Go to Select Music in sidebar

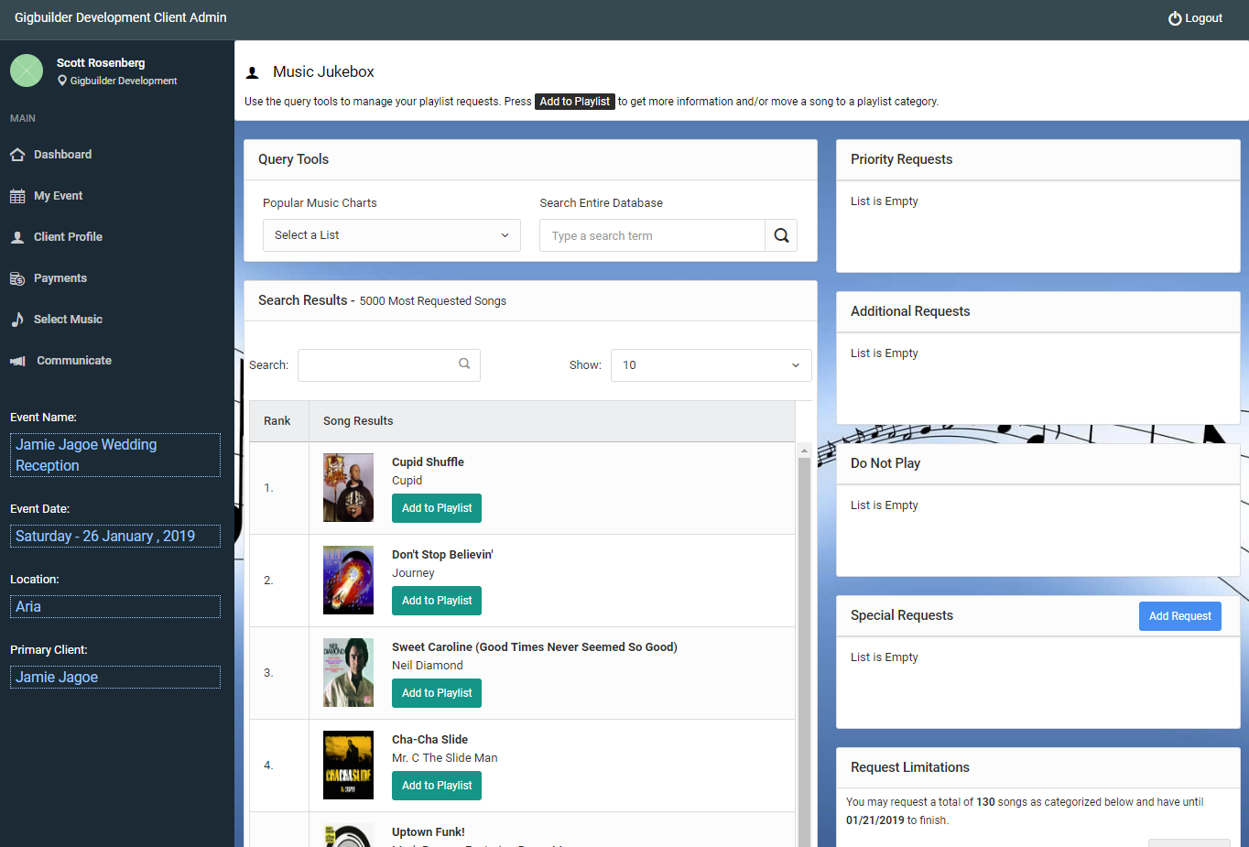pos(68,320)
